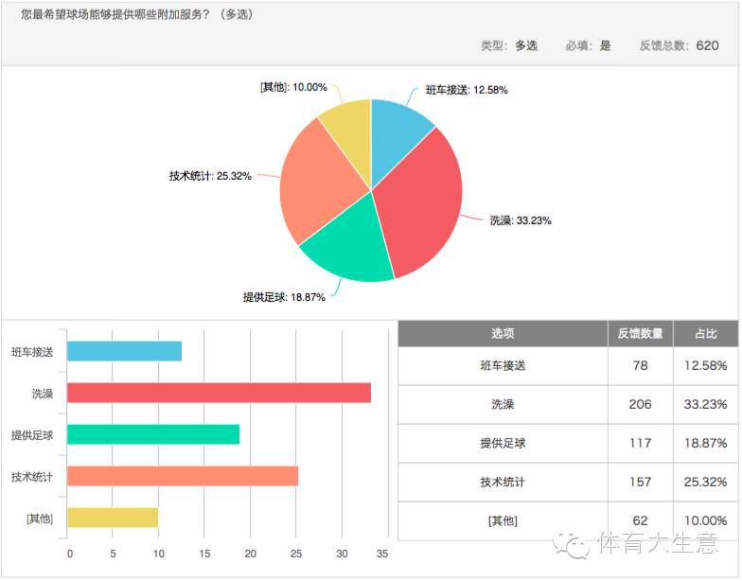Click pie label 技术统计: 25.32%

point(210,176)
